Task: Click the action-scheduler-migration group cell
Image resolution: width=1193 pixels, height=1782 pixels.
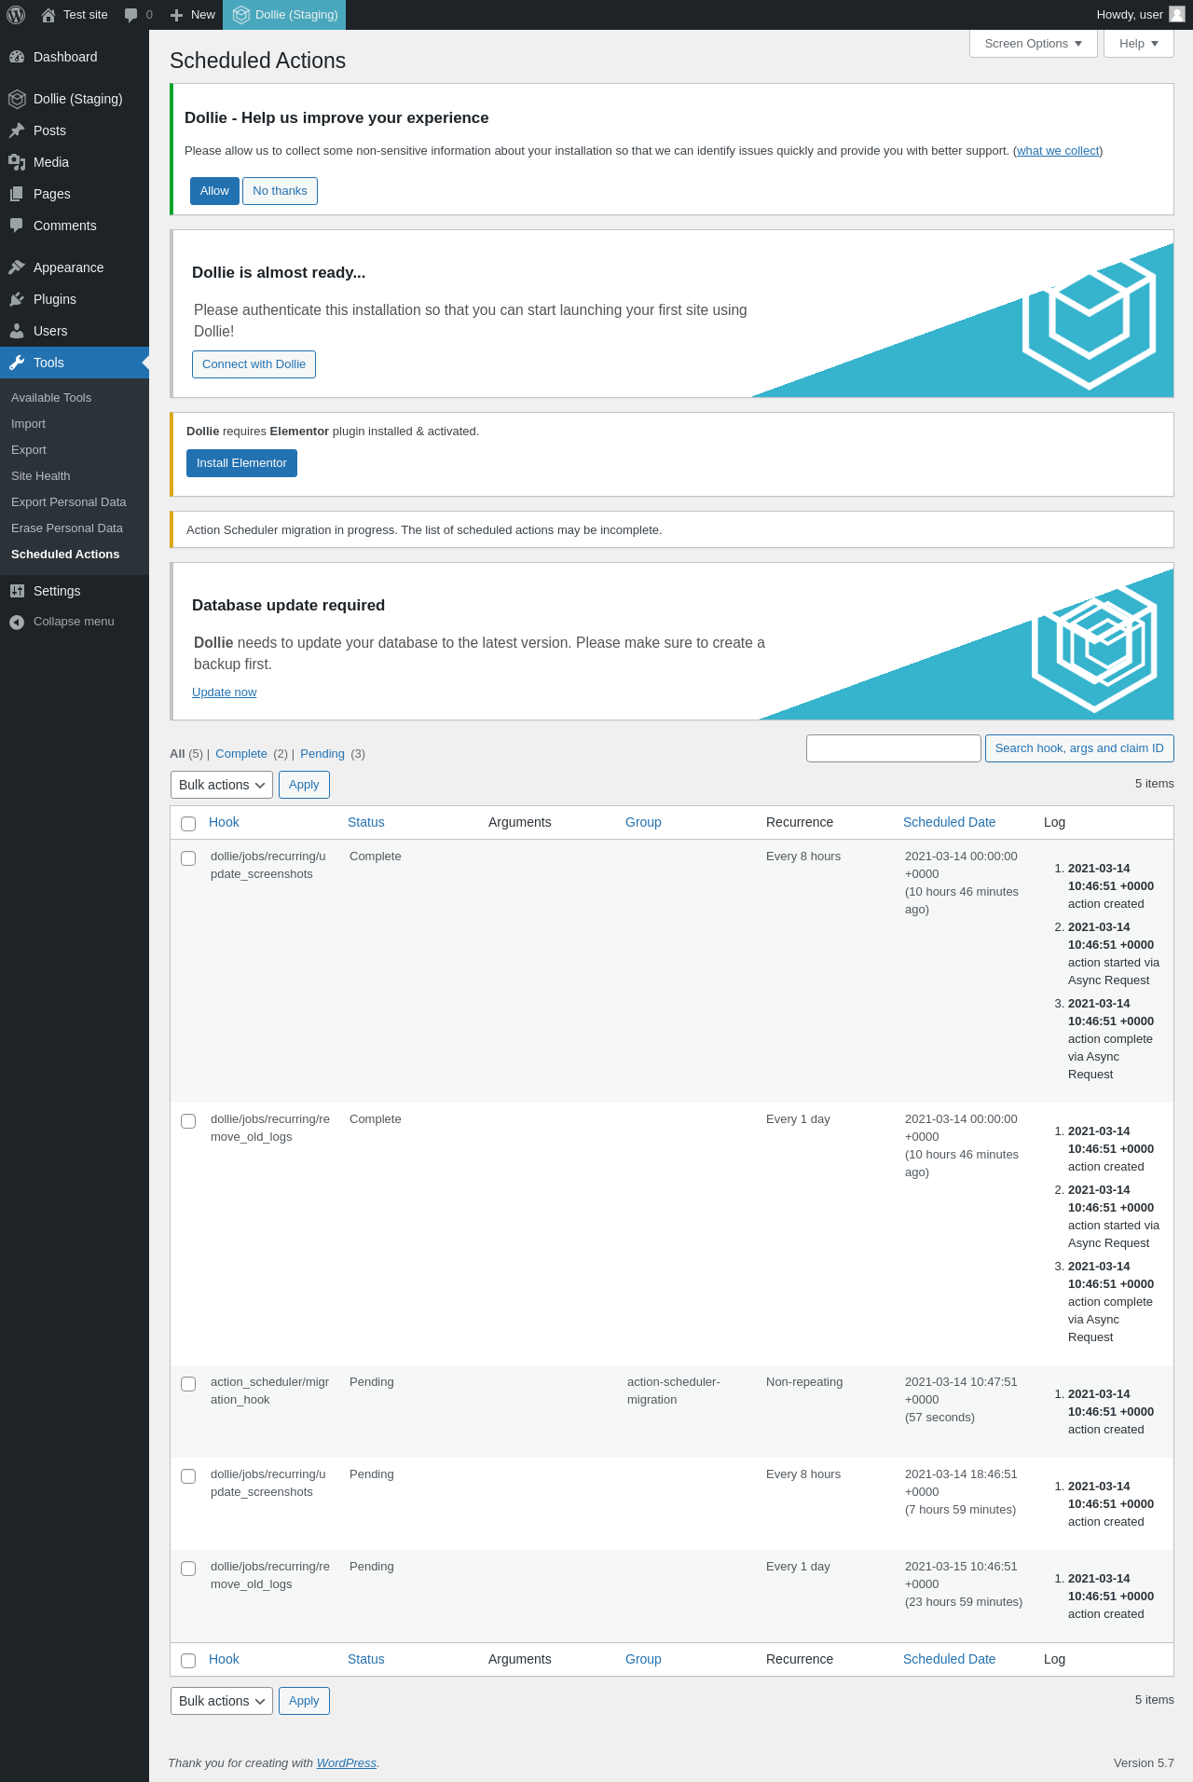Action: pos(674,1391)
